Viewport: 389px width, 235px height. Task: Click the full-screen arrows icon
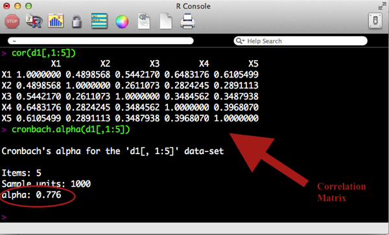(382, 6)
